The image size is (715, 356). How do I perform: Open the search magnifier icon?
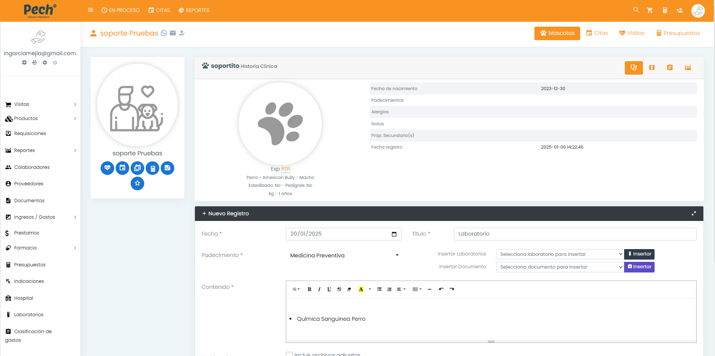coord(636,10)
